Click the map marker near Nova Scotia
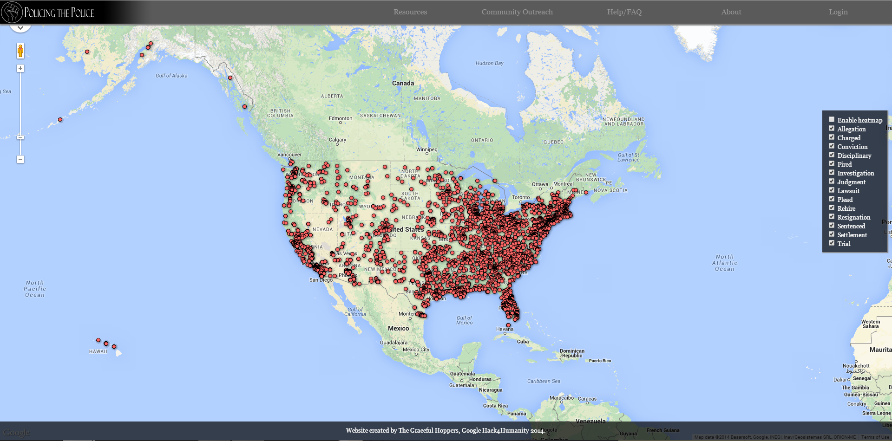 586,192
